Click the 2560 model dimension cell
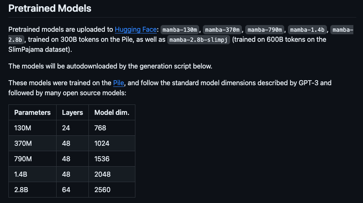The height and width of the screenshot is (203, 363). [112, 190]
